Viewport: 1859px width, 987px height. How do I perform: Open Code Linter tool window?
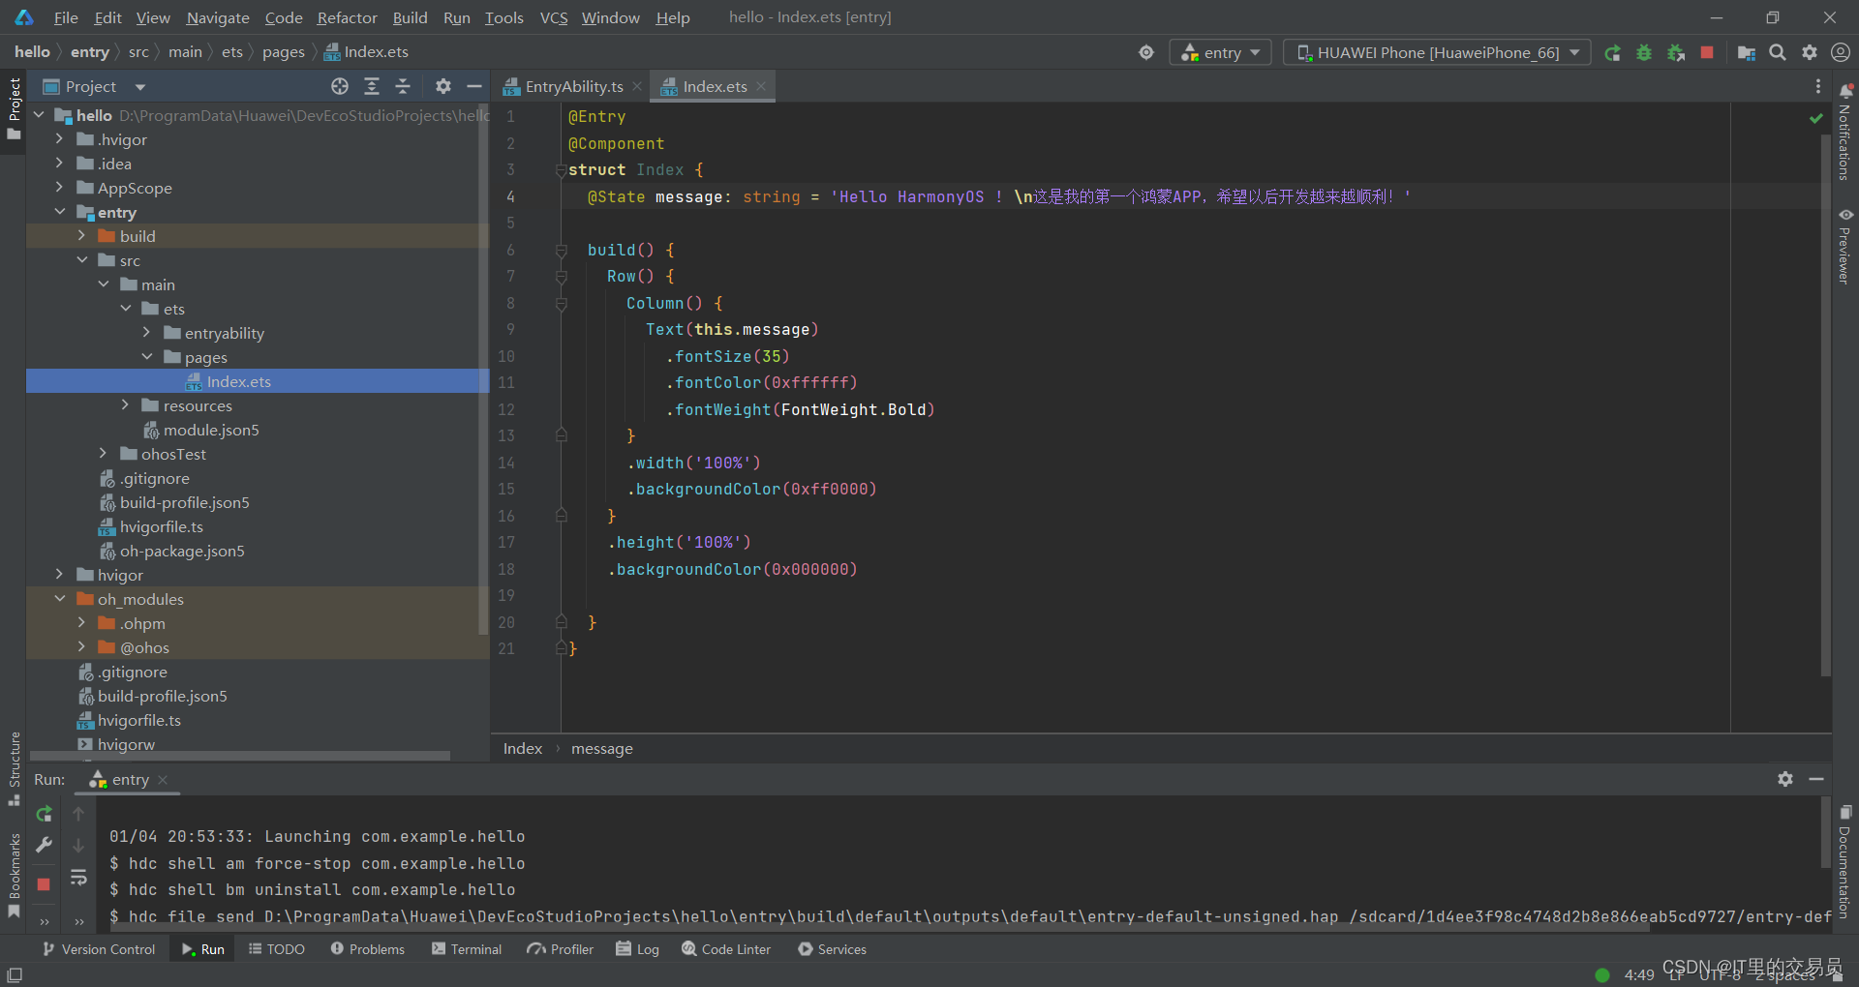point(726,949)
